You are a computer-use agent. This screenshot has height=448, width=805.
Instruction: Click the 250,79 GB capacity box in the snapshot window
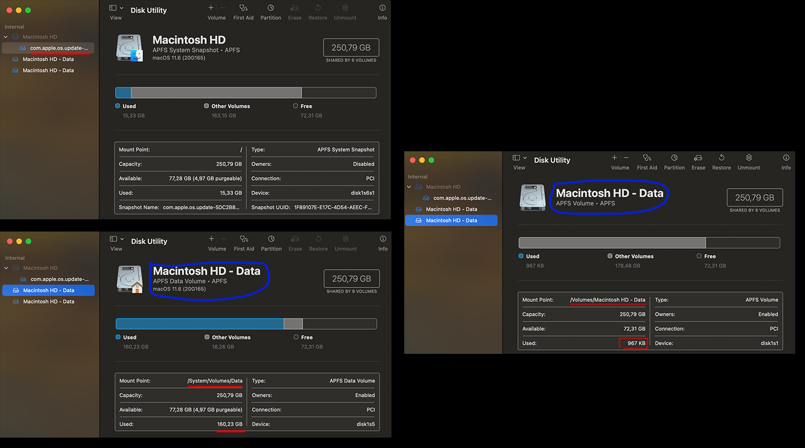pyautogui.click(x=351, y=48)
